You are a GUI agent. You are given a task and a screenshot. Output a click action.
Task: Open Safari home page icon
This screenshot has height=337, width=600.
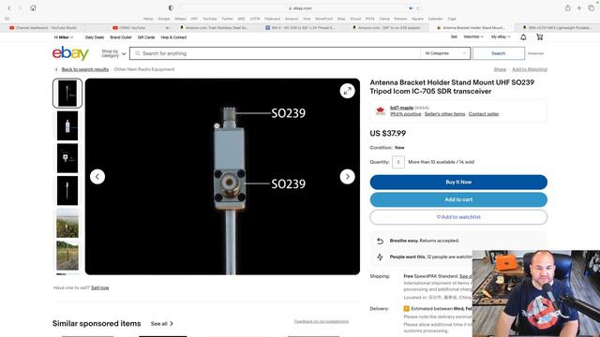pyautogui.click(x=33, y=8)
